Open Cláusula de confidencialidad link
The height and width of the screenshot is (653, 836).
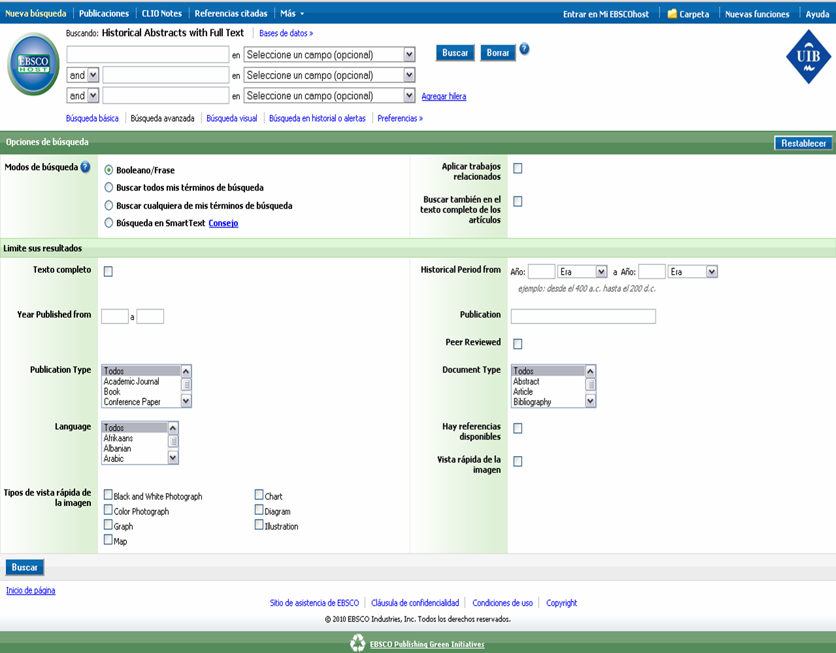[x=415, y=603]
